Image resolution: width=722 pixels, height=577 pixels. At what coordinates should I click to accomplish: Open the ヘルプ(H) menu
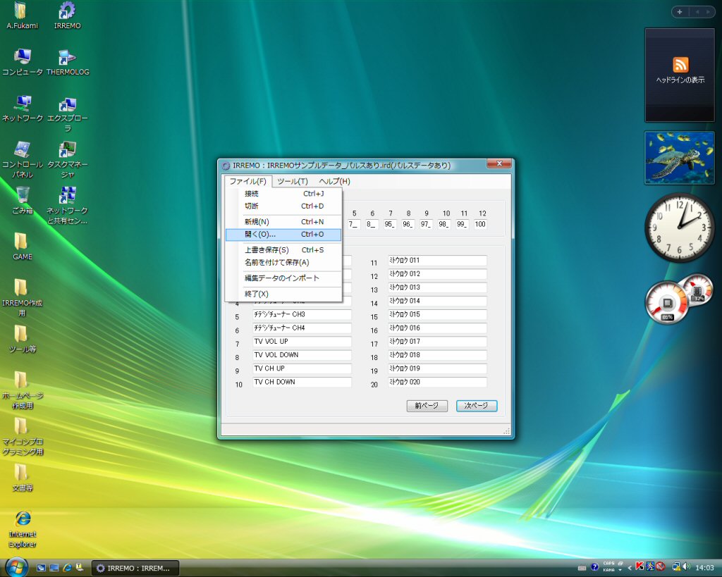(335, 181)
